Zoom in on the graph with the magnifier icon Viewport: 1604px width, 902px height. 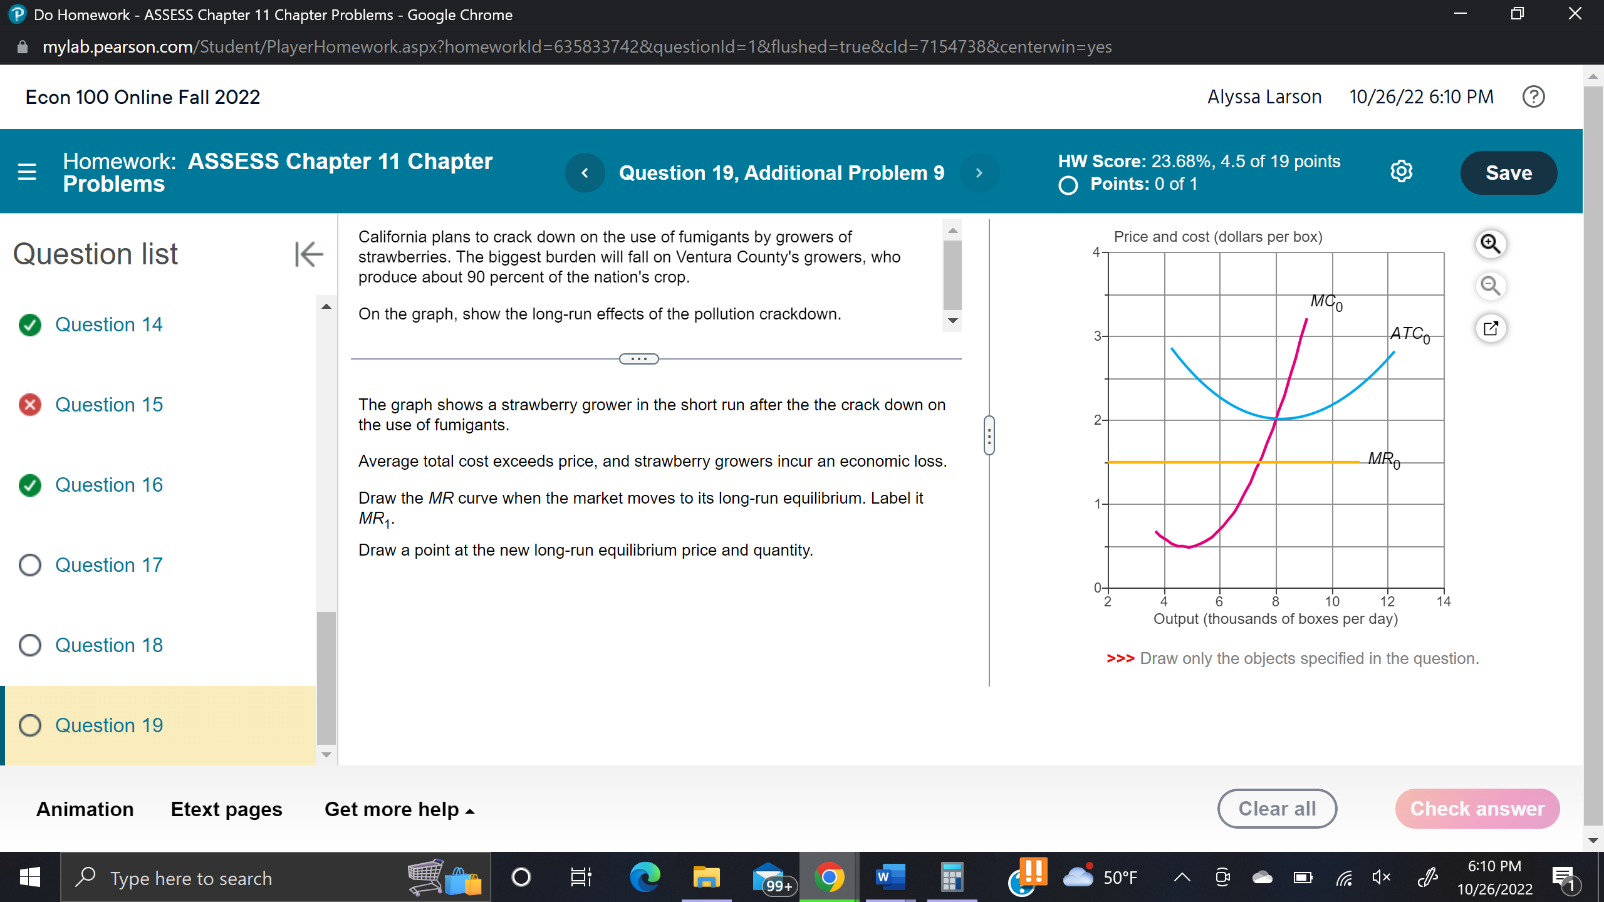coord(1492,244)
